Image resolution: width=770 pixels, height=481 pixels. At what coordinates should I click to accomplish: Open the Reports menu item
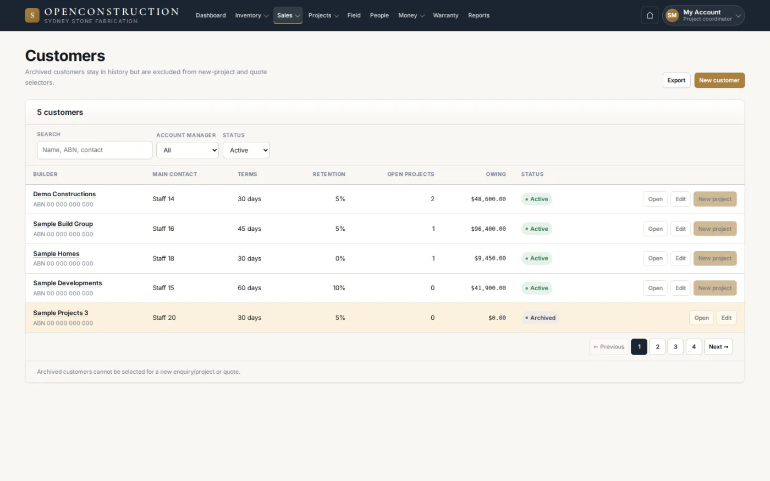tap(479, 15)
